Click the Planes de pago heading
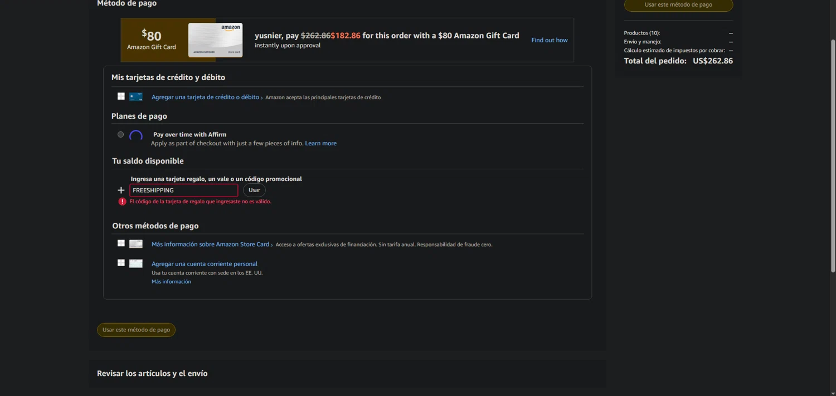Screen dimensions: 836x396 pyautogui.click(x=139, y=116)
